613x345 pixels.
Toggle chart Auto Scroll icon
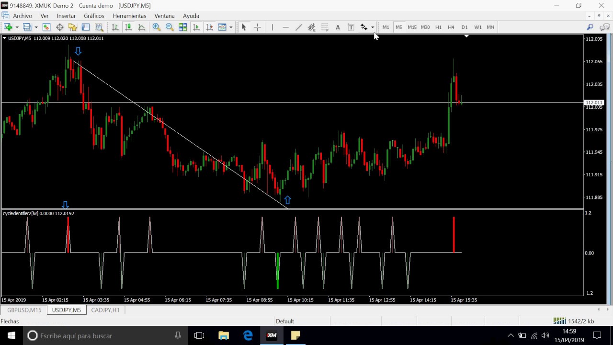[x=196, y=27]
